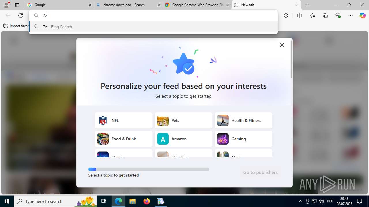Switch to chrome download - Search tab
Screen dimensions: 369x207
(128, 5)
